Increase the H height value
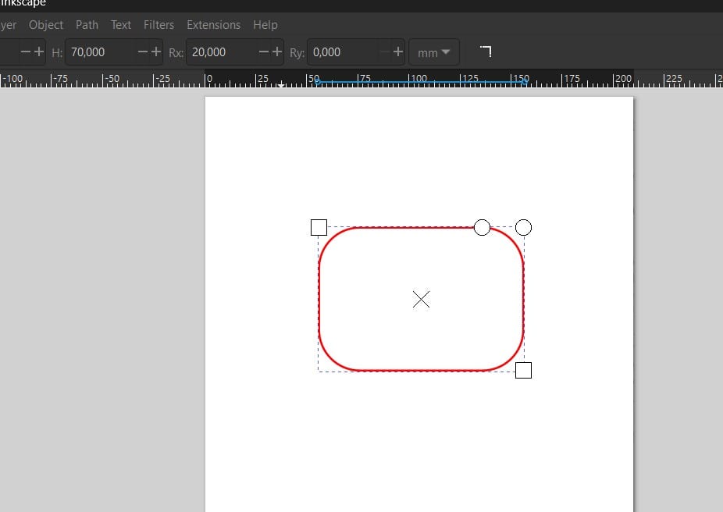This screenshot has height=512, width=723. tap(156, 52)
